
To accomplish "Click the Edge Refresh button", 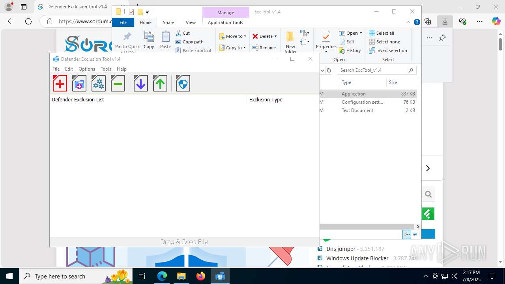I will (28, 21).
